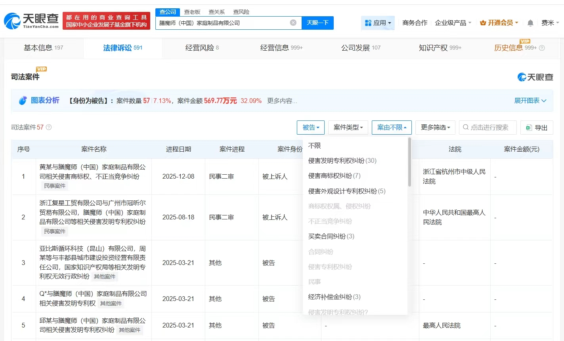Viewport: 564px width, 341px height.
Task: Open the 案件类型 filter dropdown
Action: (x=348, y=128)
